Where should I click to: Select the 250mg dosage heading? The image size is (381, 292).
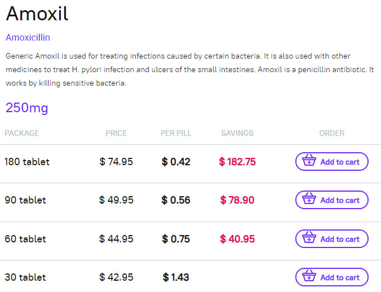coord(26,108)
